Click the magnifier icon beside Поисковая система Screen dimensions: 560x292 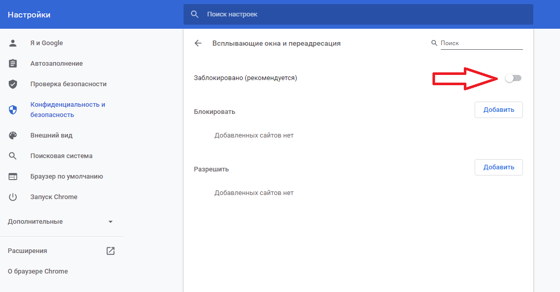click(x=13, y=156)
